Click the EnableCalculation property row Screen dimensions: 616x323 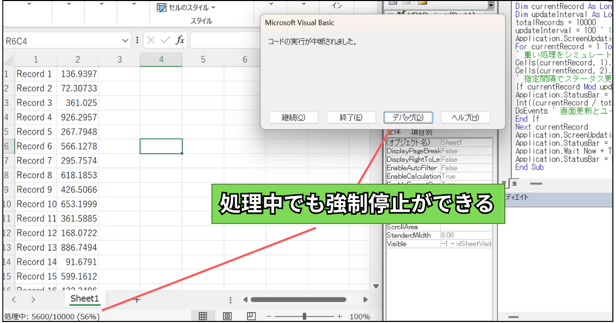tap(439, 176)
